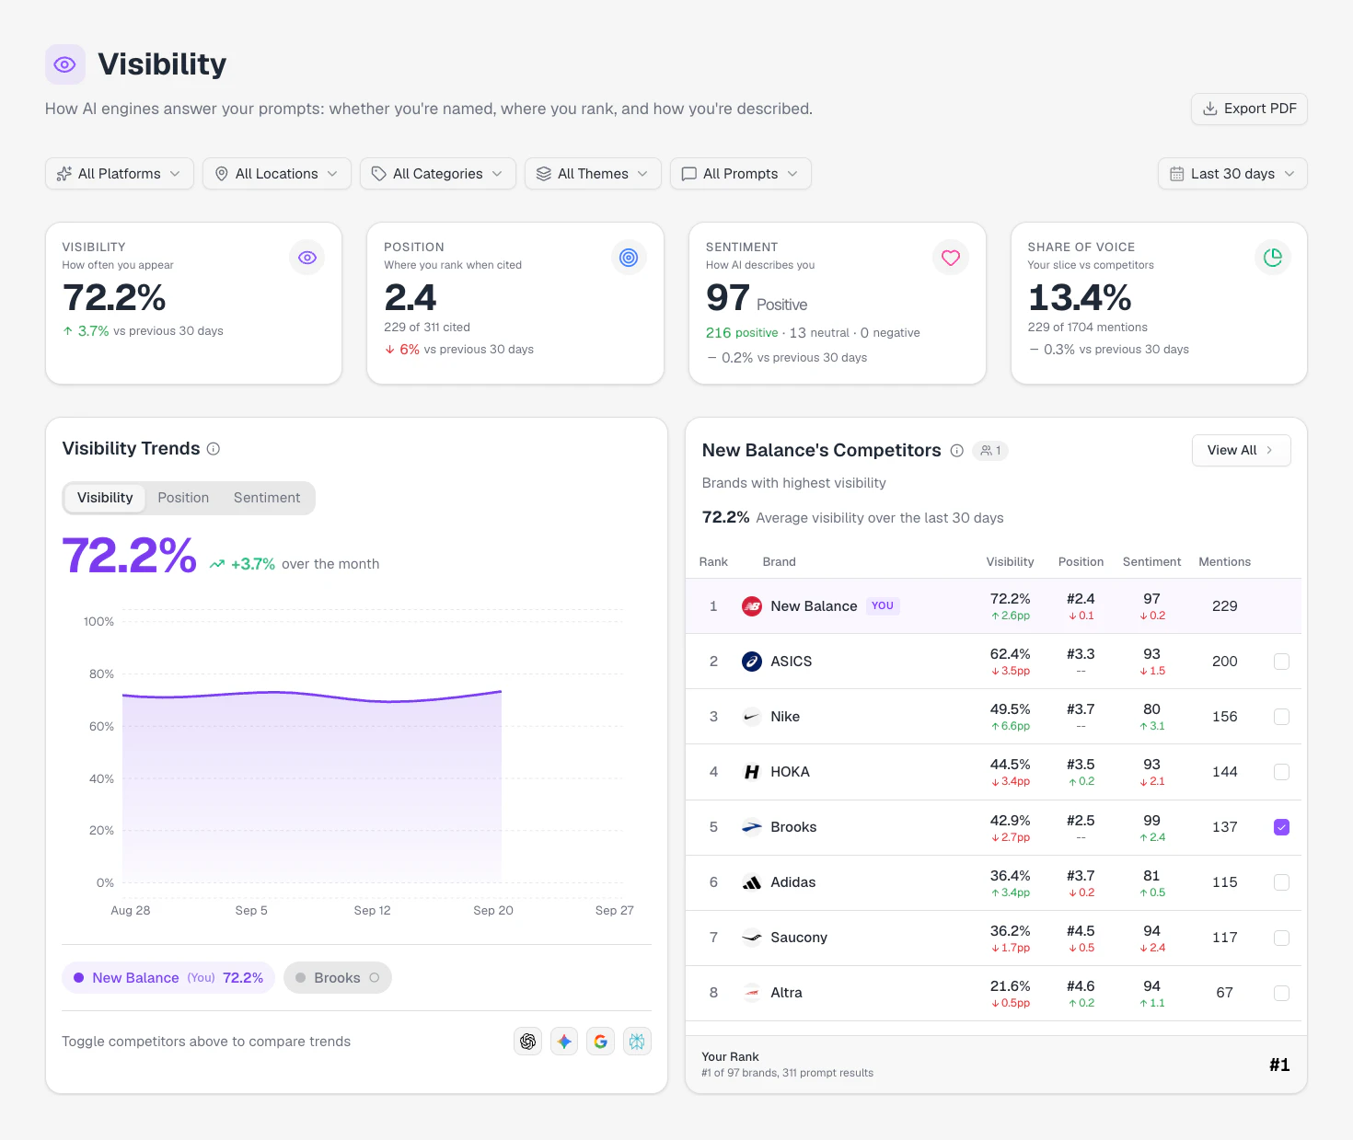
Task: Open the All Locations dropdown
Action: coord(277,174)
